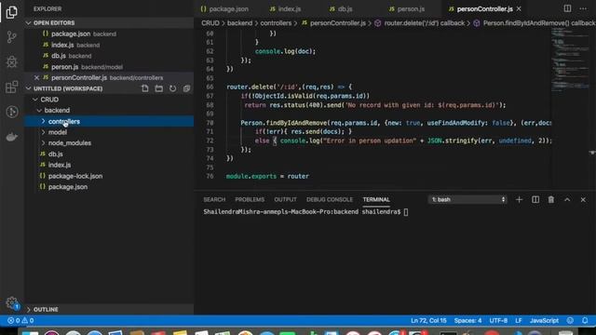Maximize the terminal panel

click(567, 199)
